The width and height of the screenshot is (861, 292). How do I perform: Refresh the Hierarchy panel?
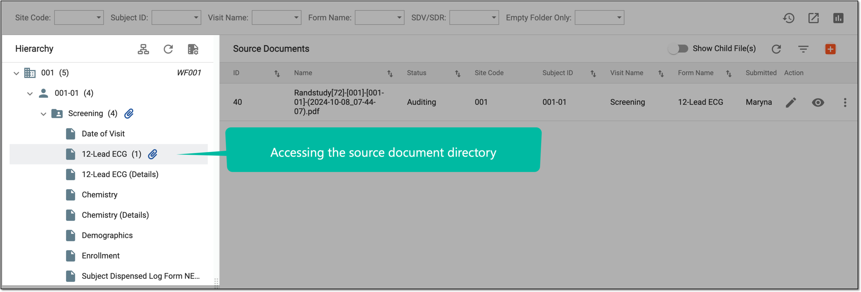click(168, 49)
